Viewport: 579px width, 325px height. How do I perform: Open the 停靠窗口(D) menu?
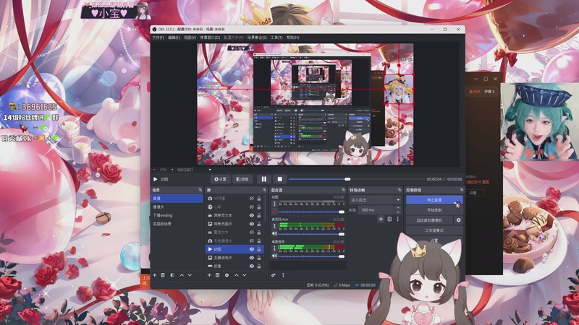[x=210, y=38]
